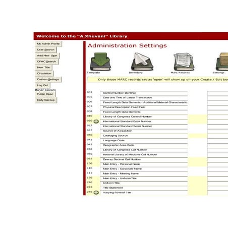Click the Control Number Identifier field
Viewport: 228px width, 228px height.
pos(144,93)
